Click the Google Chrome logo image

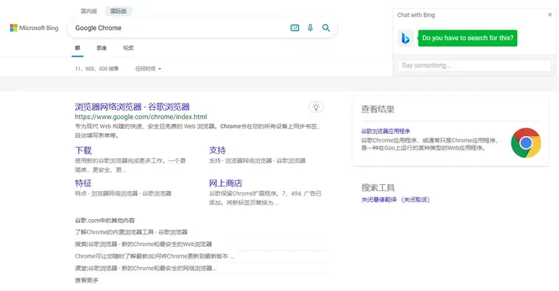point(526,143)
